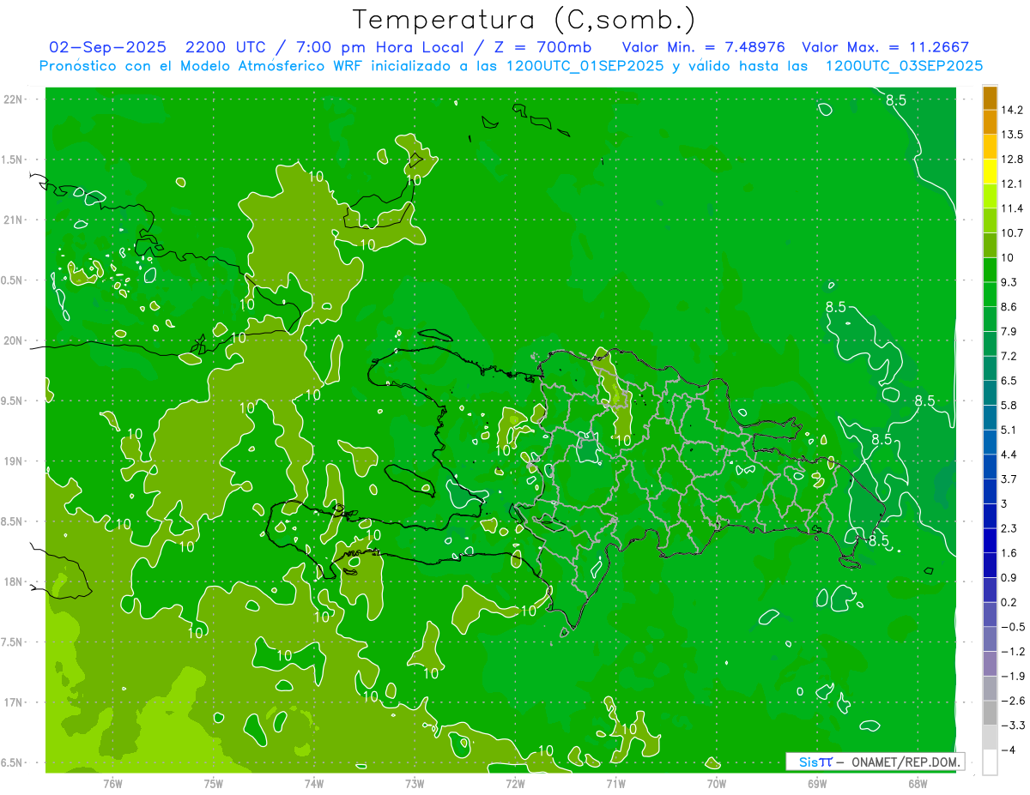The image size is (1030, 795).
Task: Click the "12.8" color scale label
Action: click(x=1013, y=160)
